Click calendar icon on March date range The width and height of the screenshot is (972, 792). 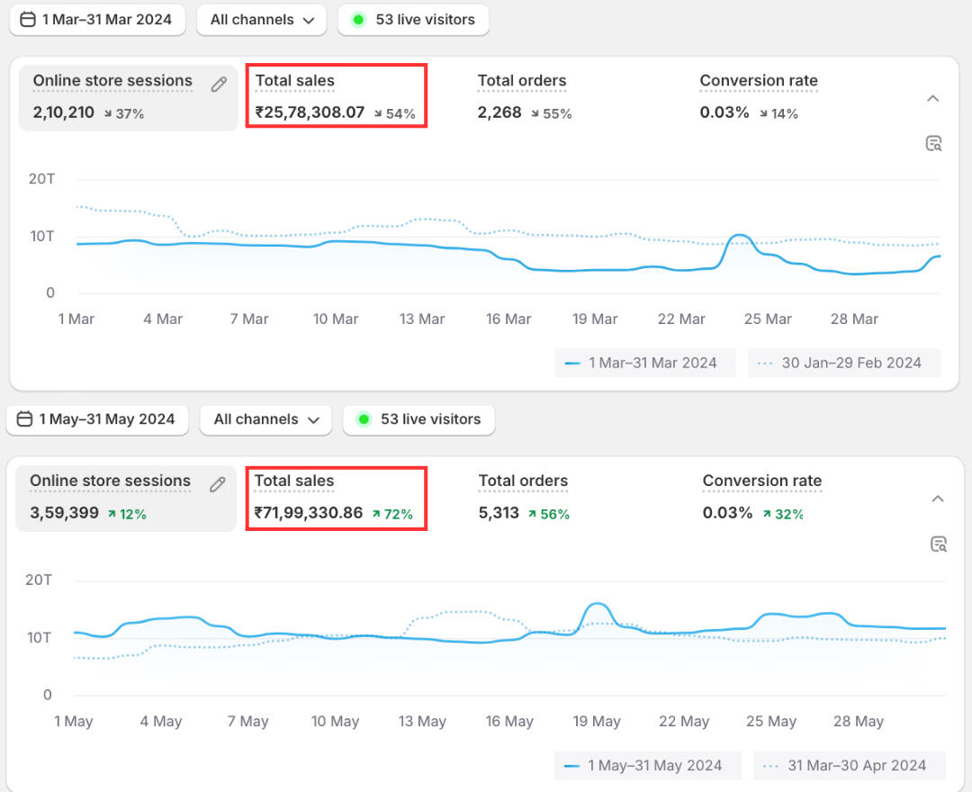(28, 19)
